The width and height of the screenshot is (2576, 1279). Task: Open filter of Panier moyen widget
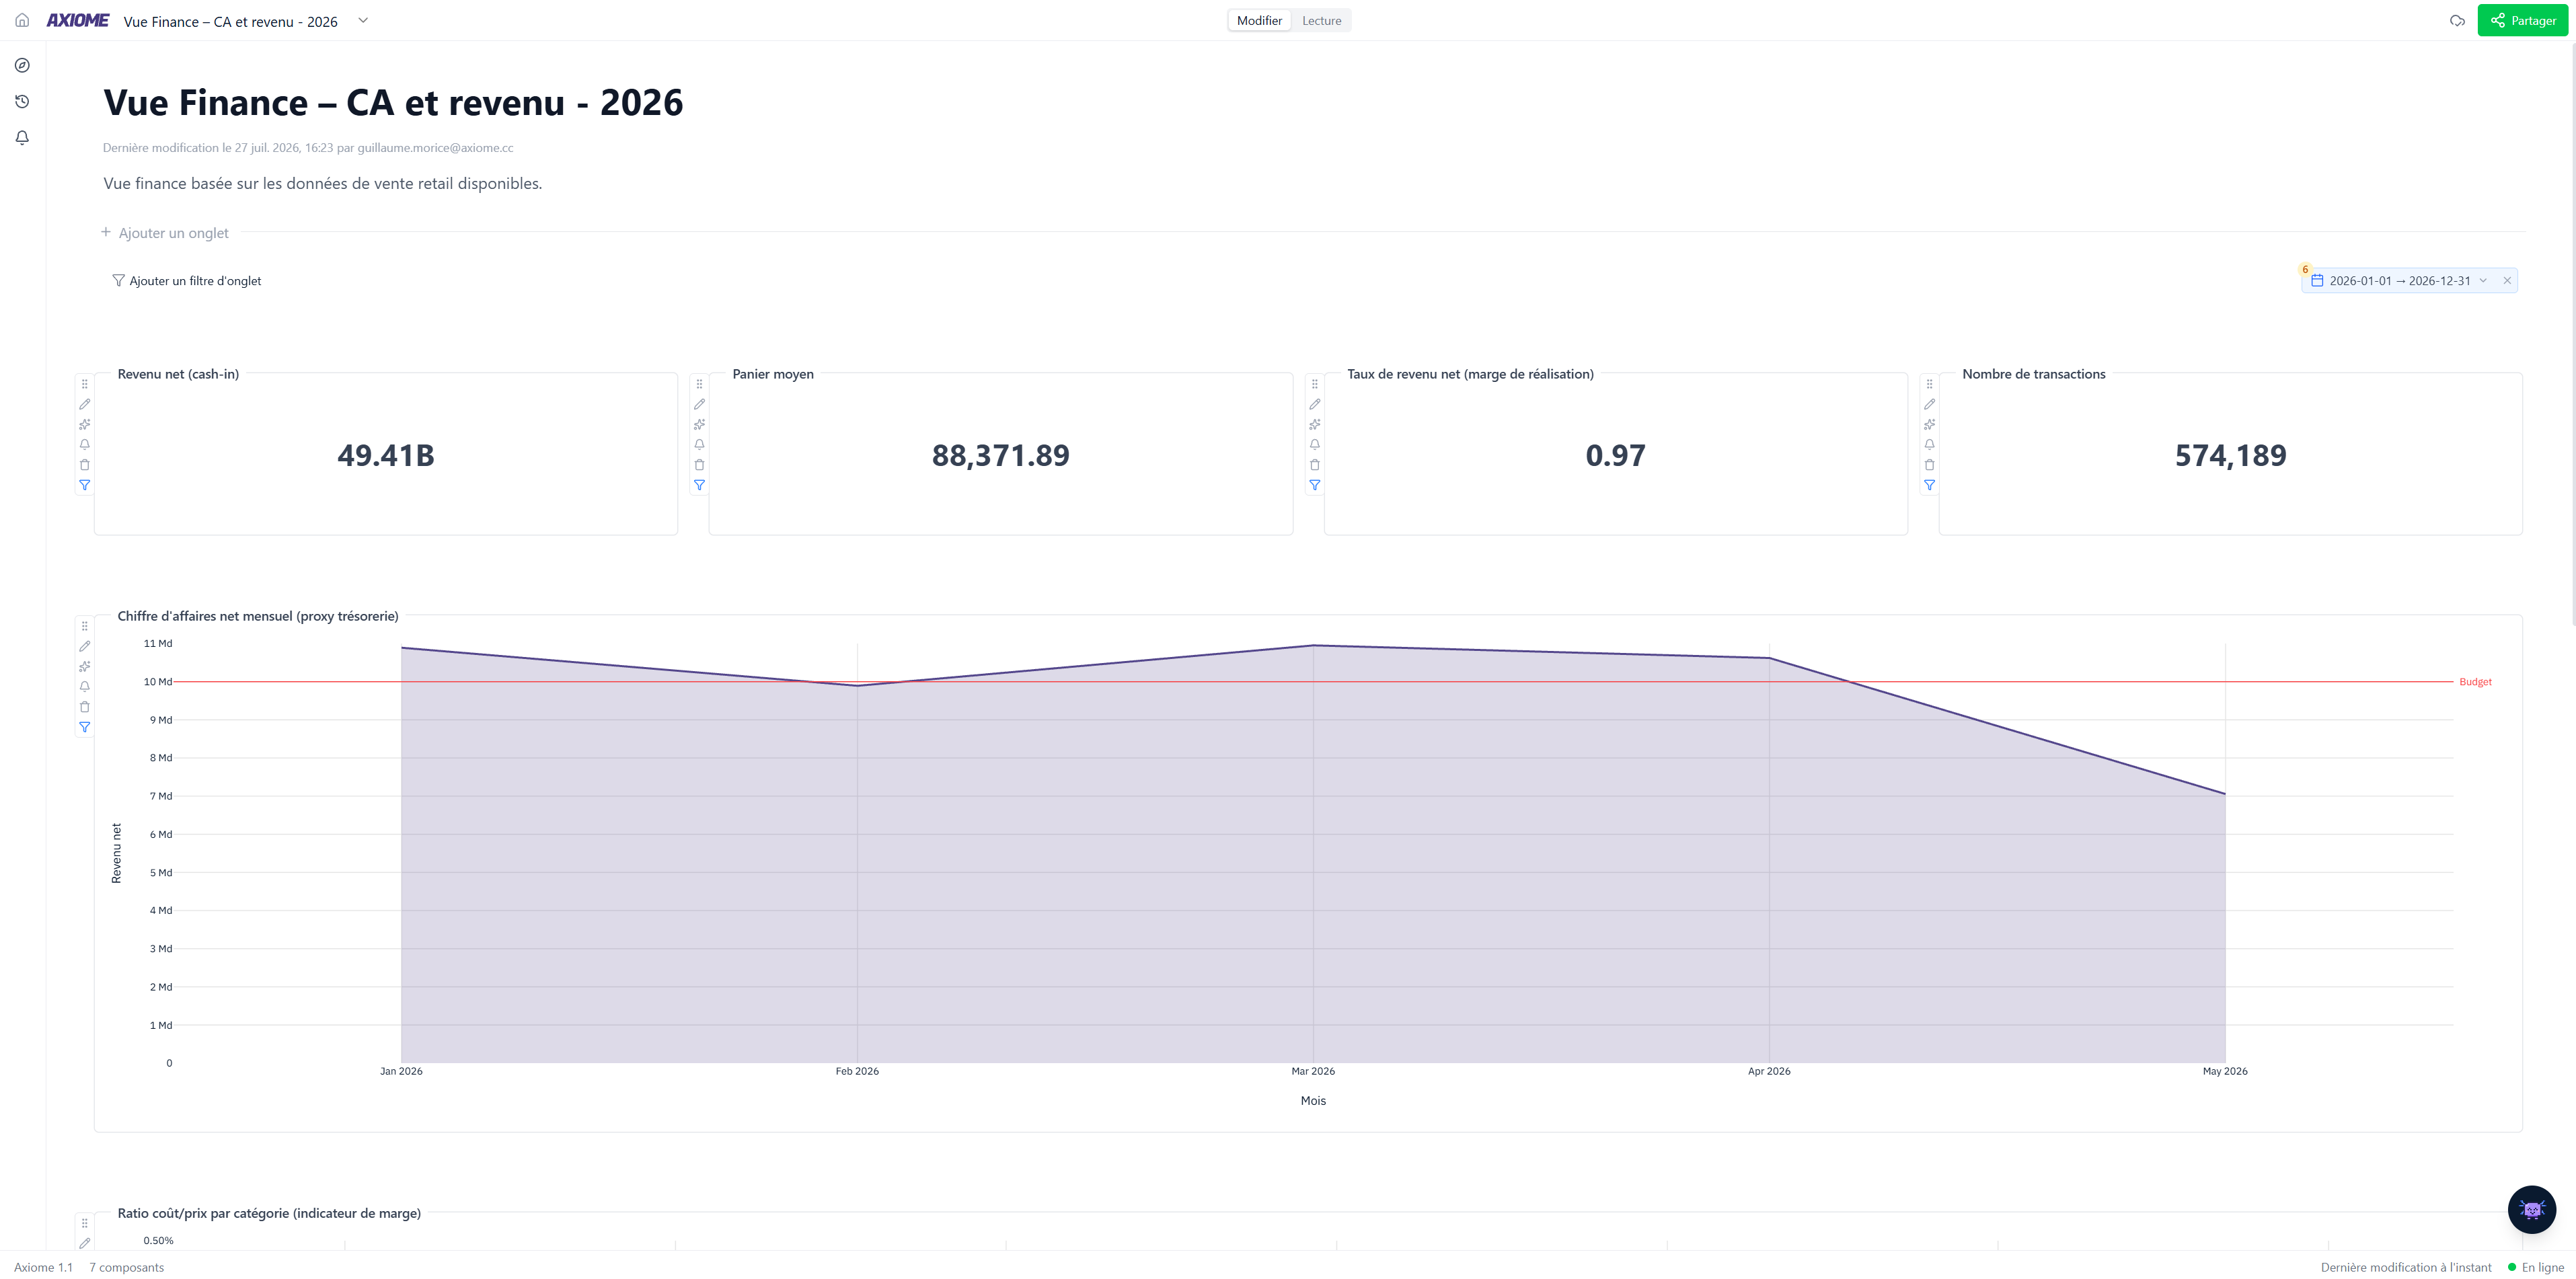(699, 485)
